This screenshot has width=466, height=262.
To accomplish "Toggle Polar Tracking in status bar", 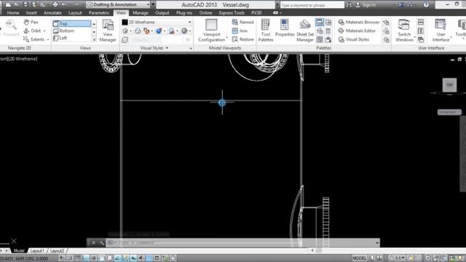I will pos(94,258).
